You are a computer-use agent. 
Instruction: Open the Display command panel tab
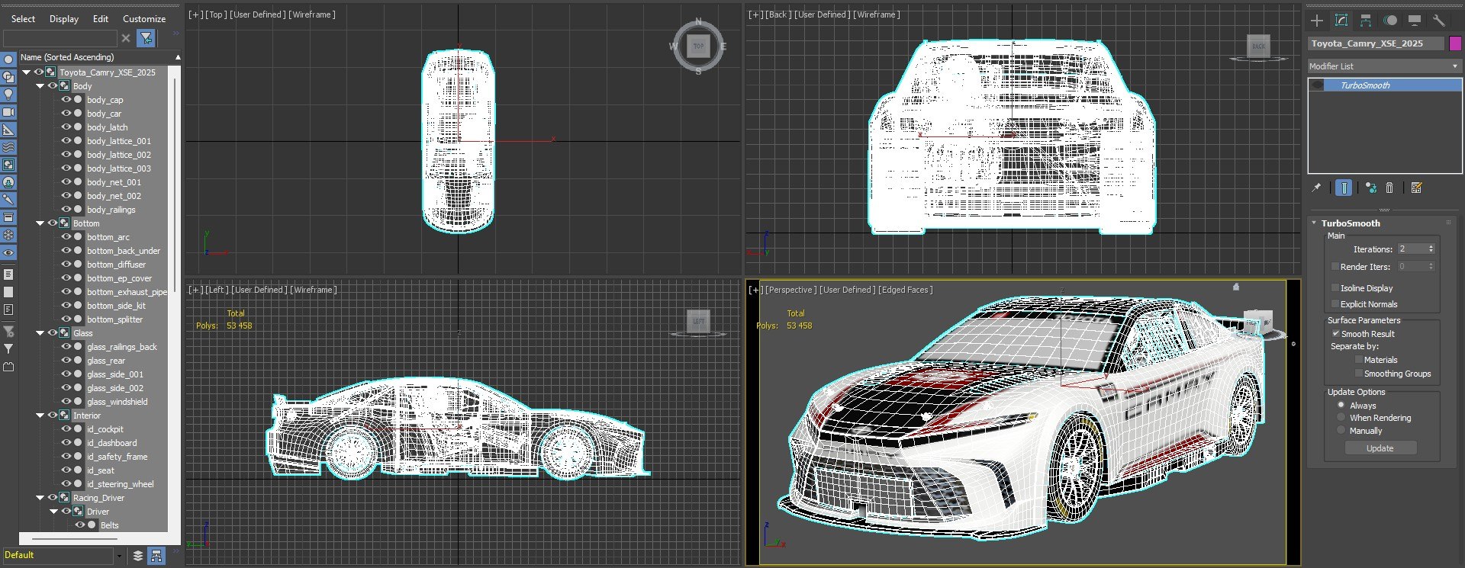[x=1415, y=21]
